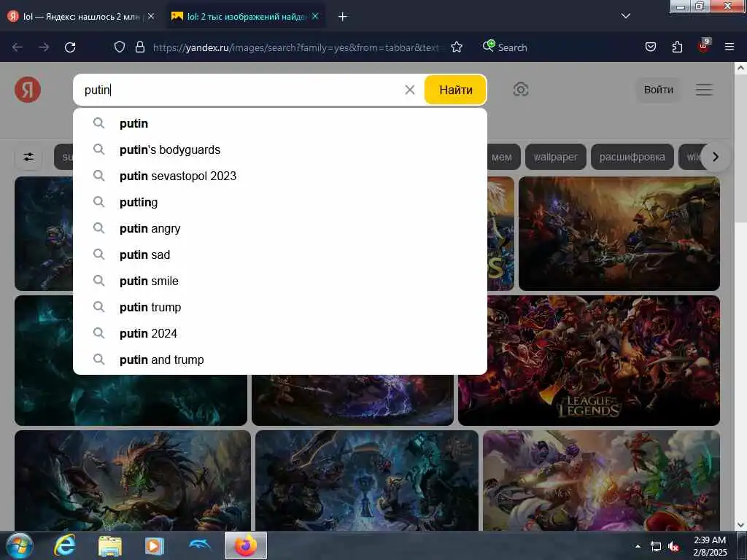The height and width of the screenshot is (560, 747).
Task: Open the bottom-left green dragon artwork thumbnail
Action: pos(133,481)
